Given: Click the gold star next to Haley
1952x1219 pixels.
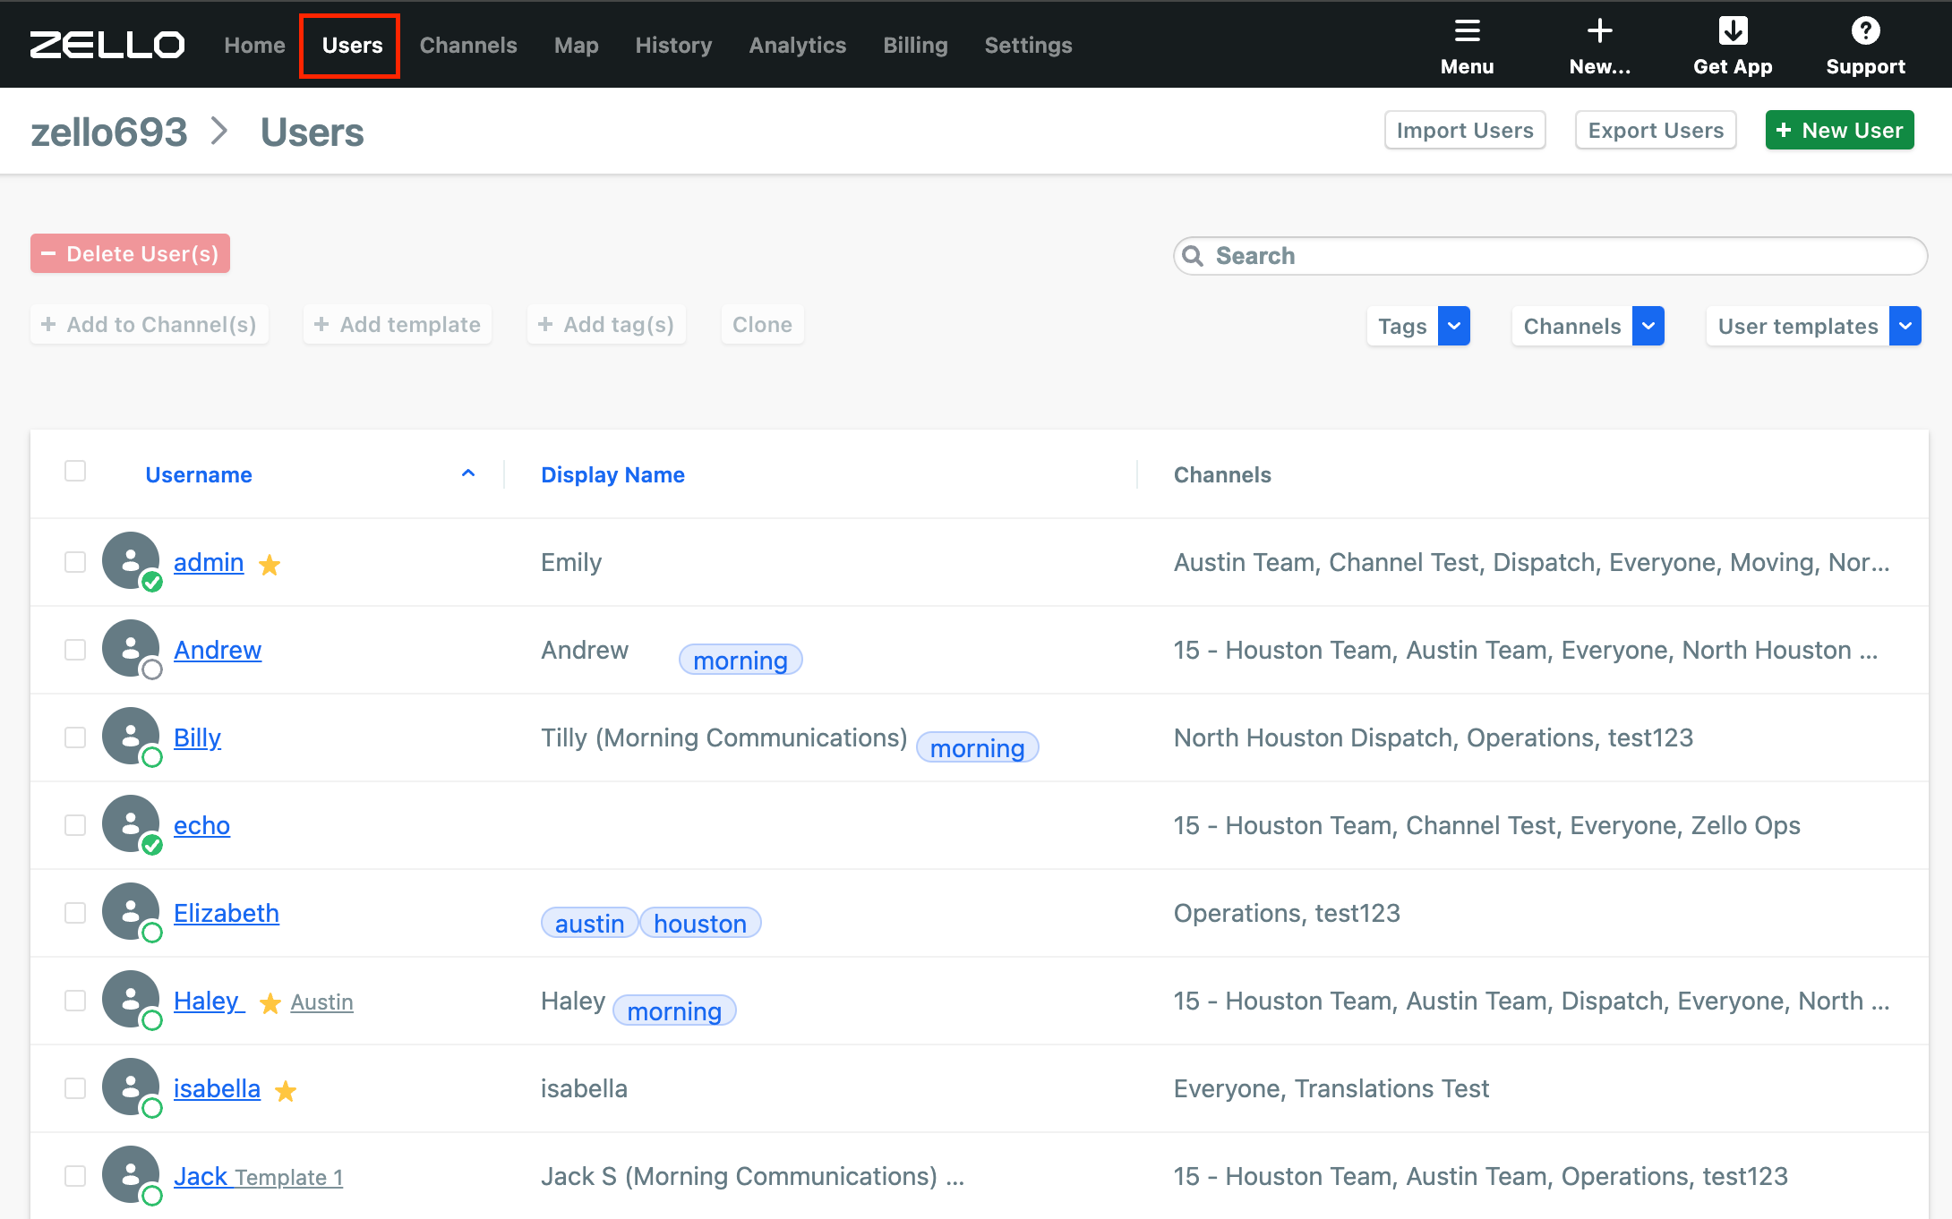Looking at the screenshot, I should coord(270,1003).
